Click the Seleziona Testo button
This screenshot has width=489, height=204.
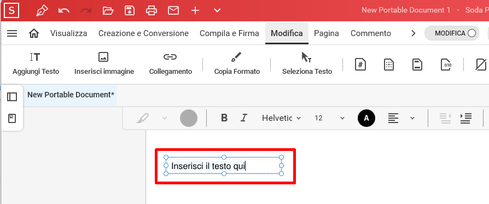coord(307,63)
